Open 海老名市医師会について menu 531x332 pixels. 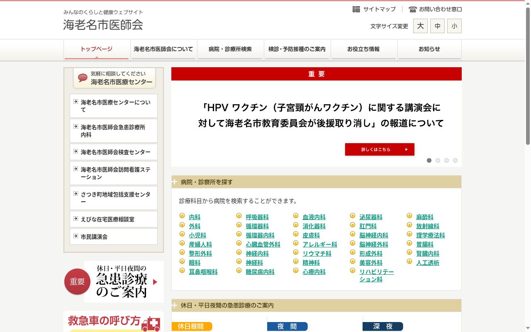tap(163, 49)
